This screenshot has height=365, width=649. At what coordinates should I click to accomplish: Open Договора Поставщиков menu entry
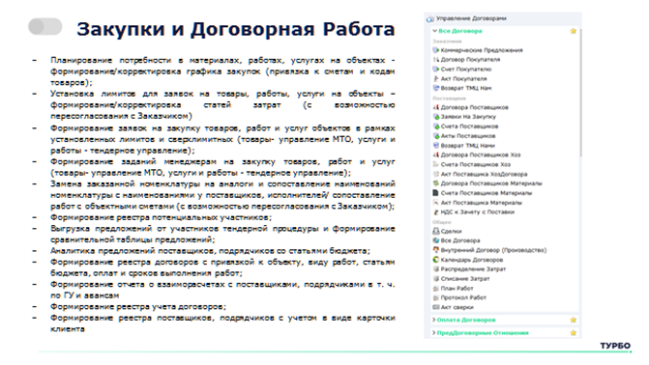tap(474, 107)
